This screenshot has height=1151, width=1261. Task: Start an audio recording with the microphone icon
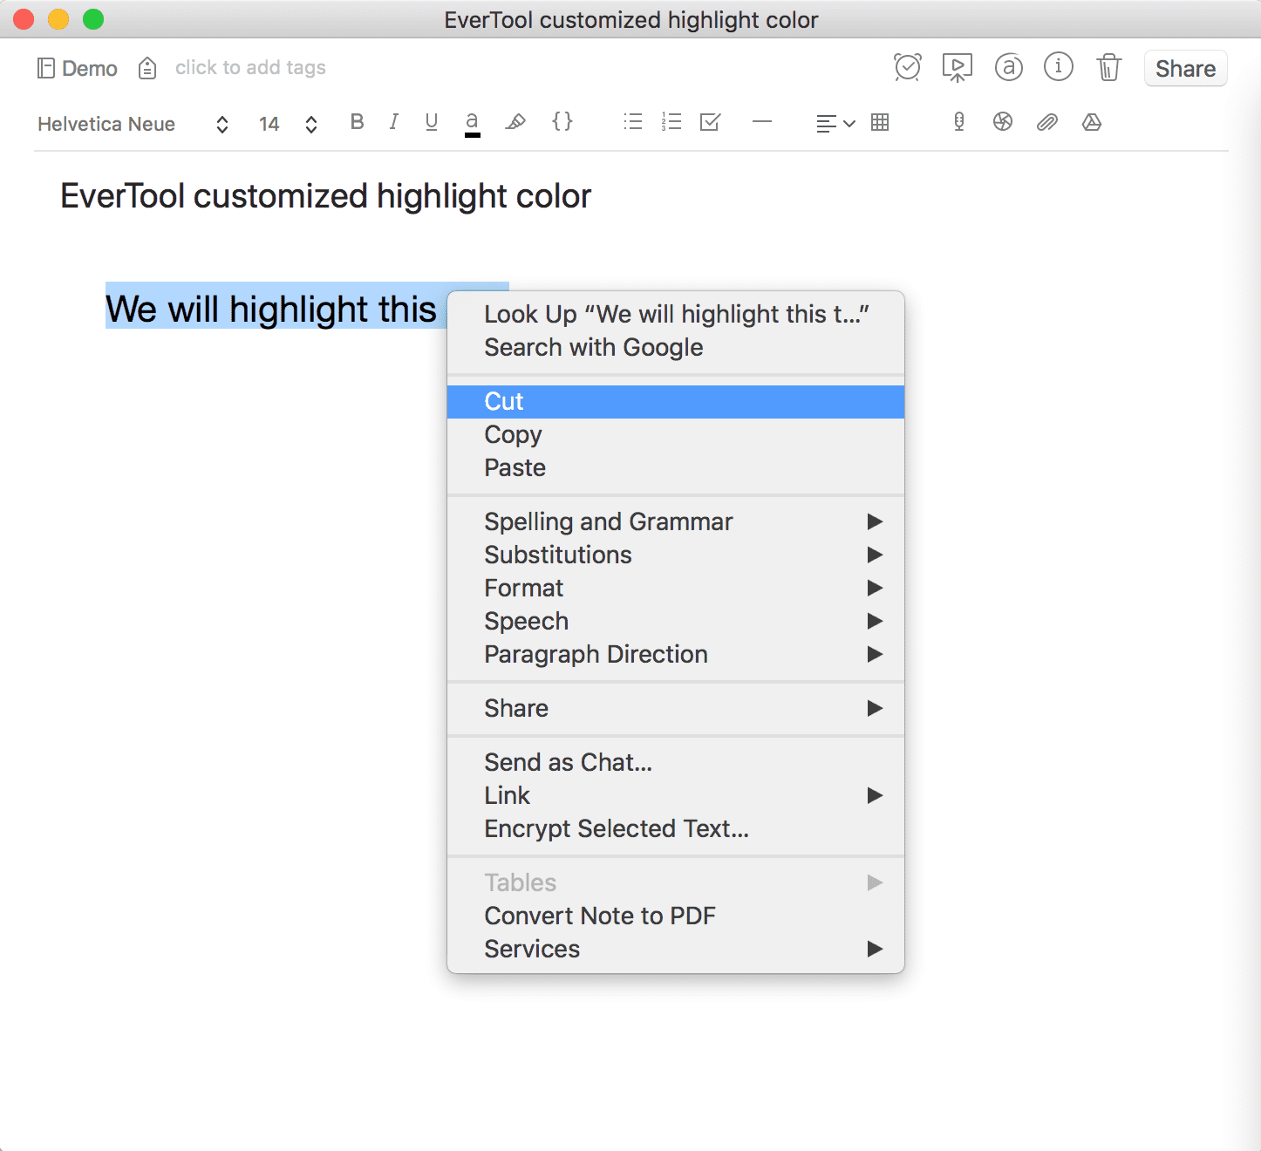point(958,123)
